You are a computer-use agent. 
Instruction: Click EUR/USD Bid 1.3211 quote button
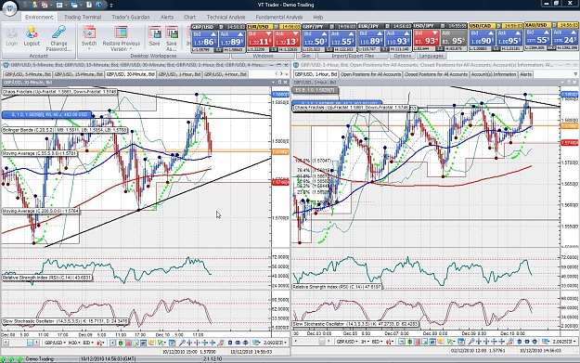(x=260, y=39)
